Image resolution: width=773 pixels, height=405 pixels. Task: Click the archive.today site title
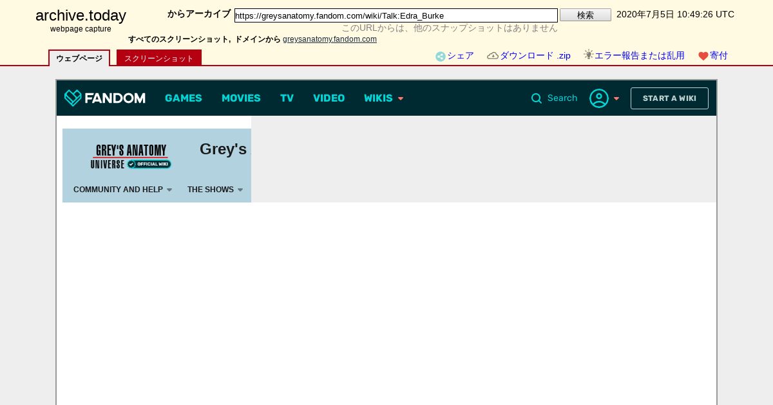(81, 15)
